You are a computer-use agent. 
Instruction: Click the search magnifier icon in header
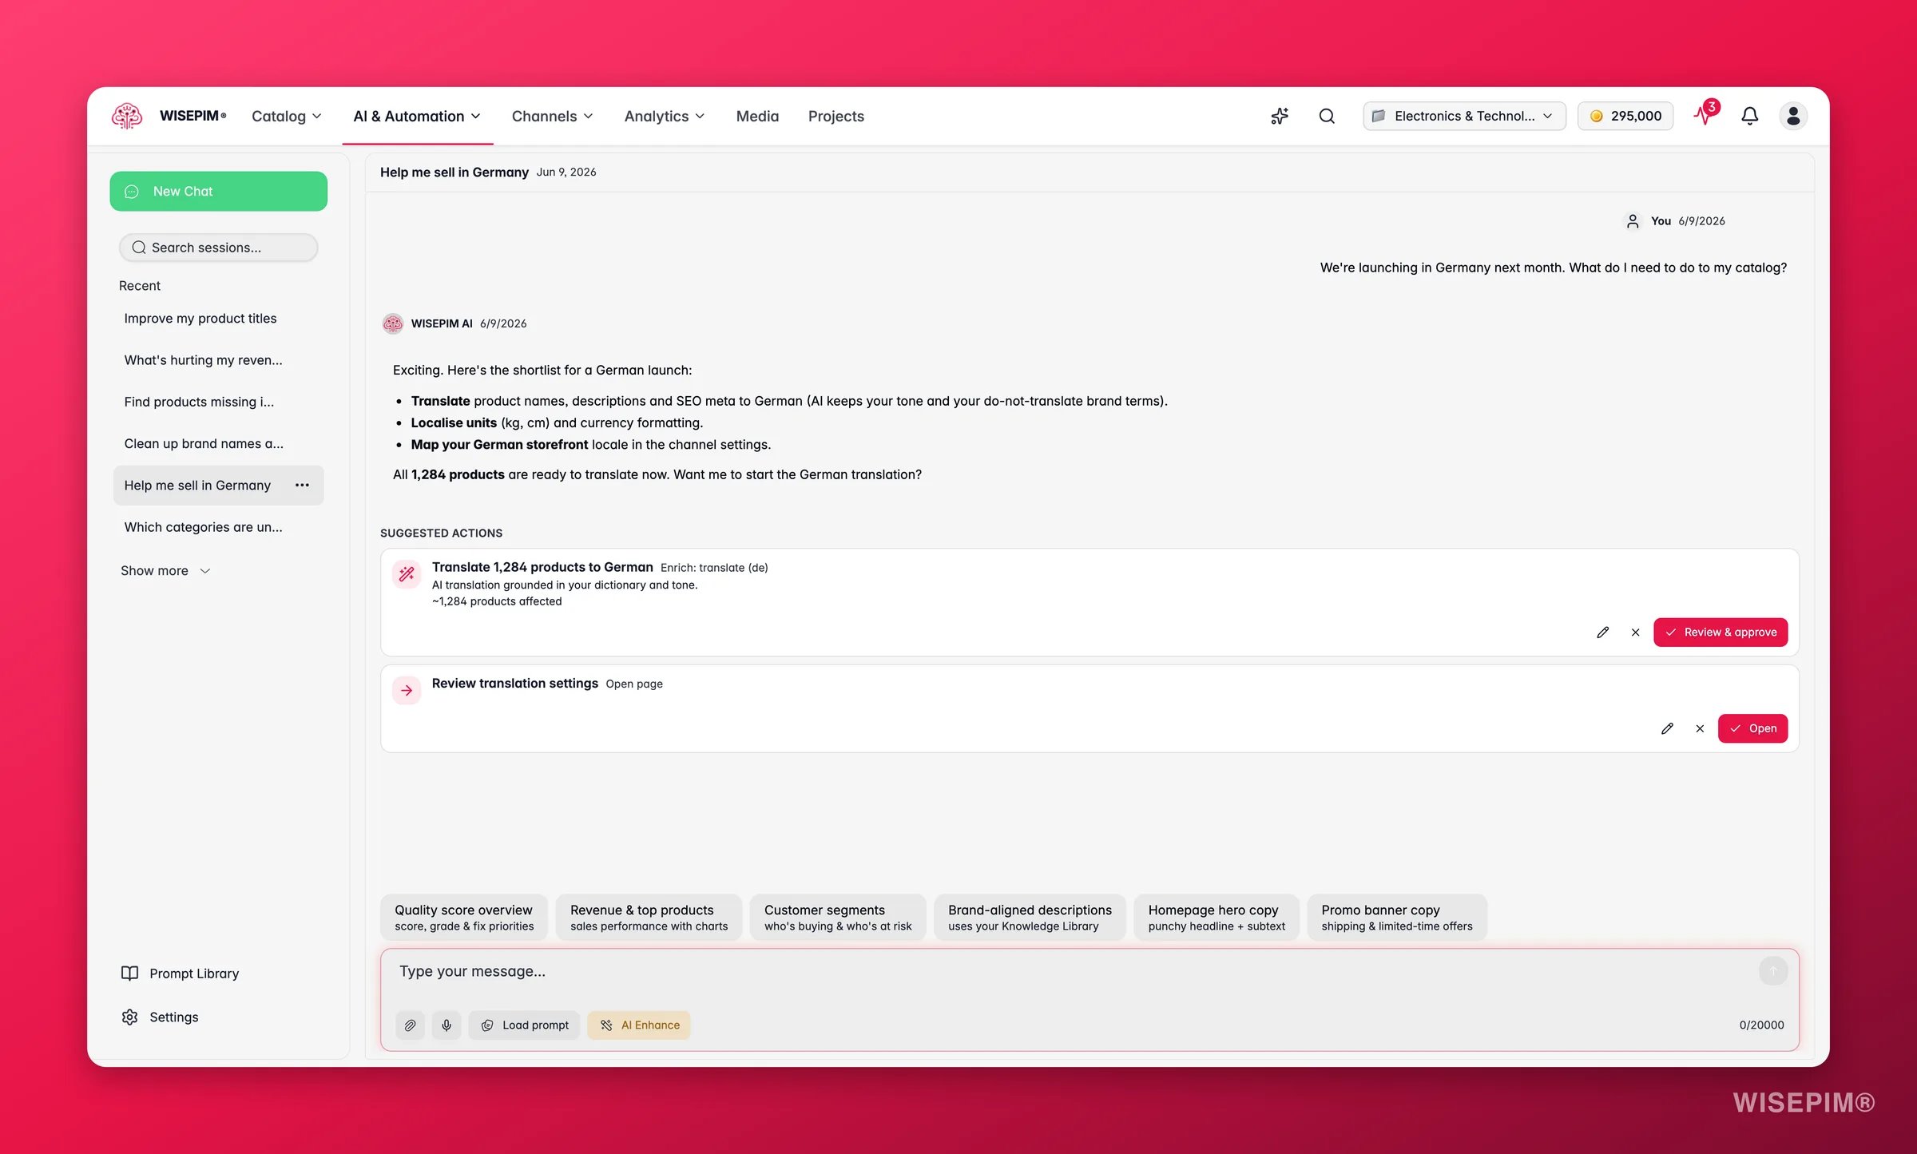[x=1327, y=116]
